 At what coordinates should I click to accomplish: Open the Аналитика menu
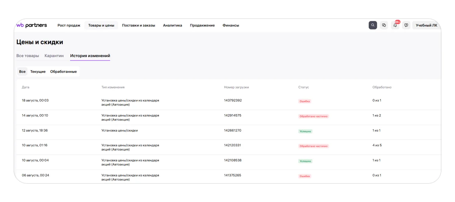coord(172,25)
